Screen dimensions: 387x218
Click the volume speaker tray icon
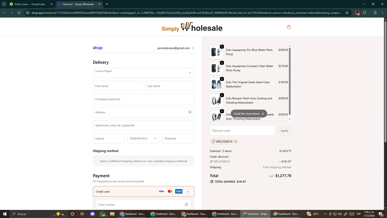(x=340, y=214)
